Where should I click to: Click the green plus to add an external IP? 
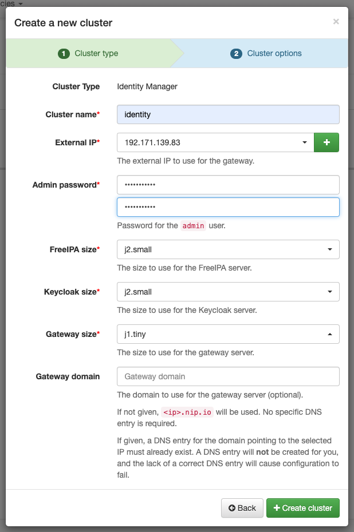pyautogui.click(x=327, y=142)
